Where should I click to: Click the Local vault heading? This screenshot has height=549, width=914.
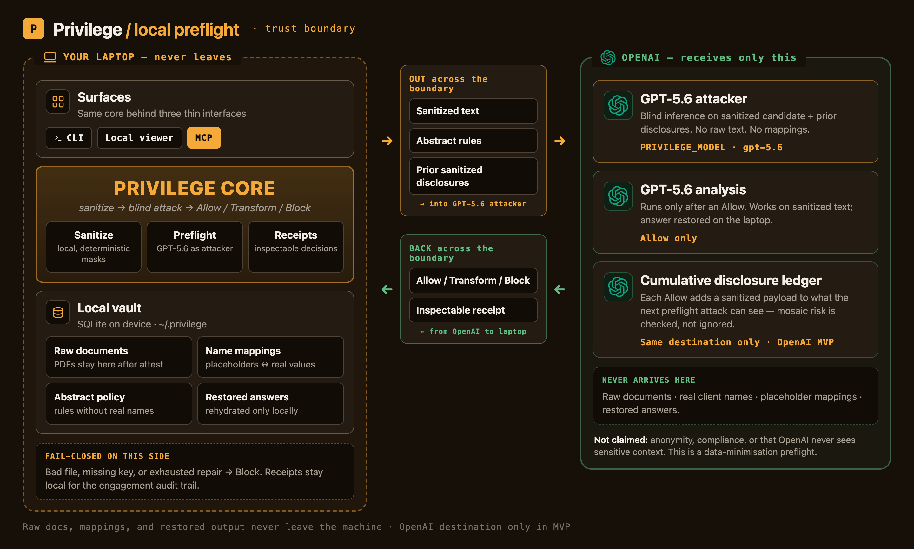(109, 308)
